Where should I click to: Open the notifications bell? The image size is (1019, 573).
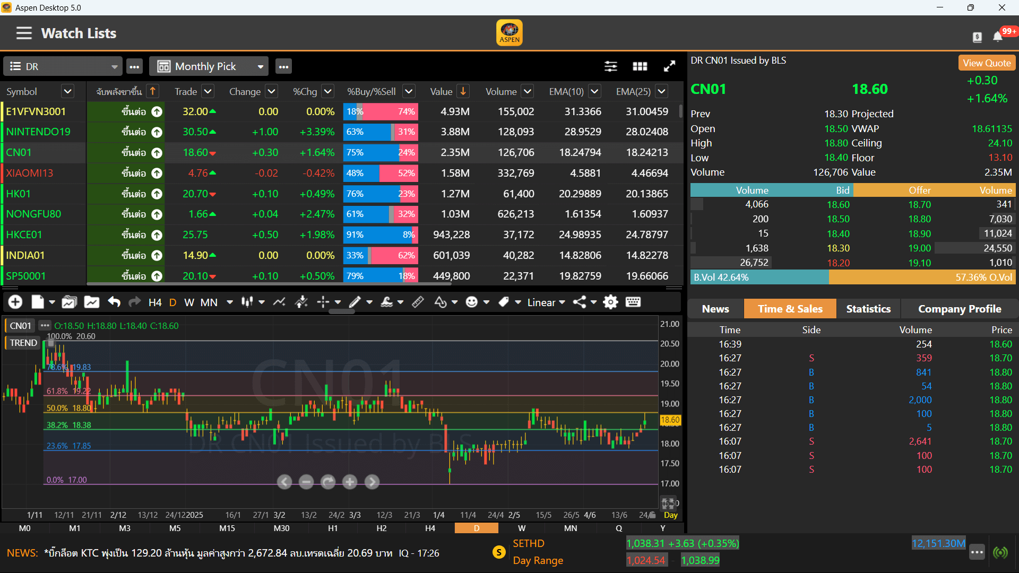pos(998,36)
